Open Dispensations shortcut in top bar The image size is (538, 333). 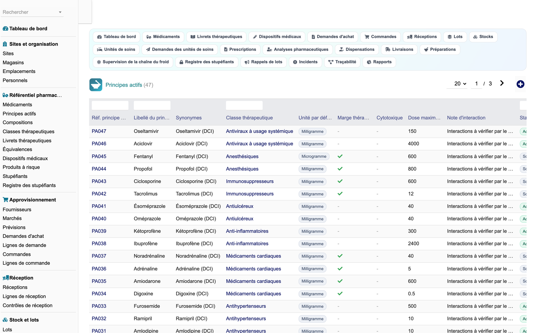(x=357, y=50)
